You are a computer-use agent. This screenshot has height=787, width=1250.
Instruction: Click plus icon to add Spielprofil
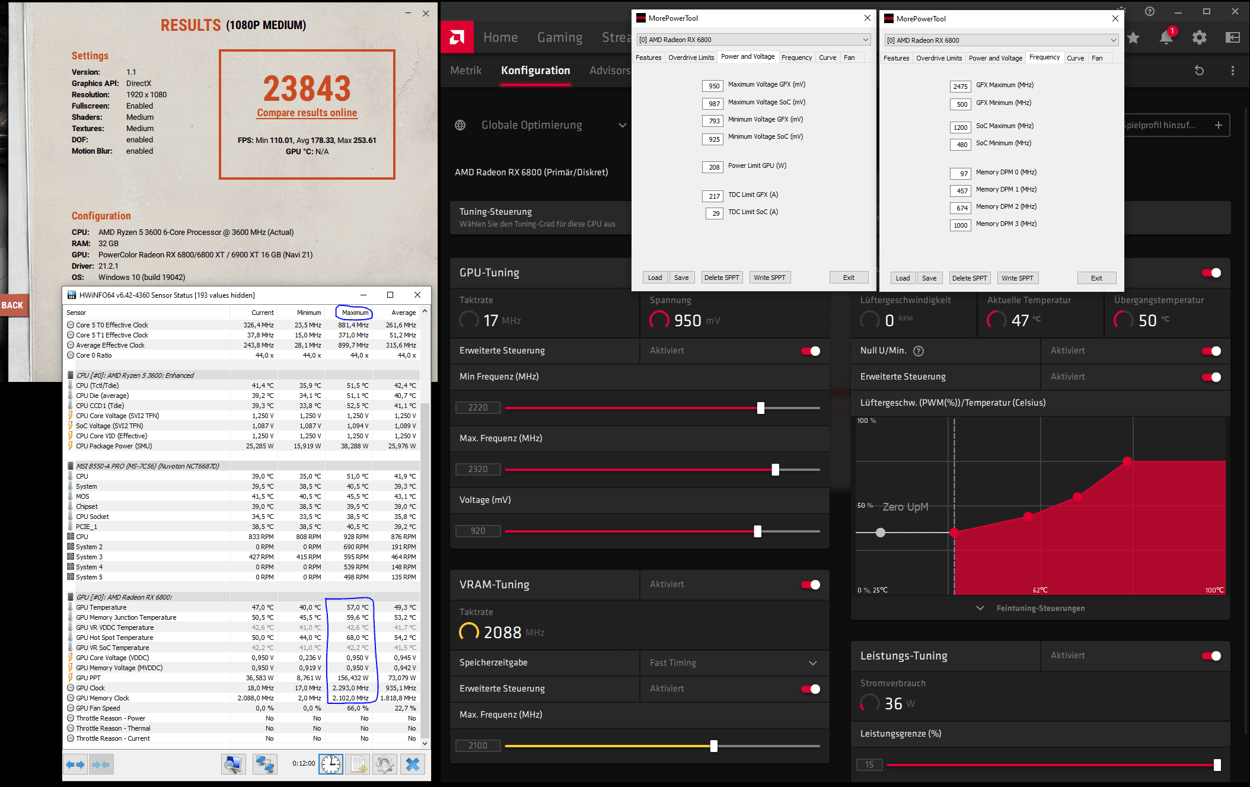click(1219, 125)
